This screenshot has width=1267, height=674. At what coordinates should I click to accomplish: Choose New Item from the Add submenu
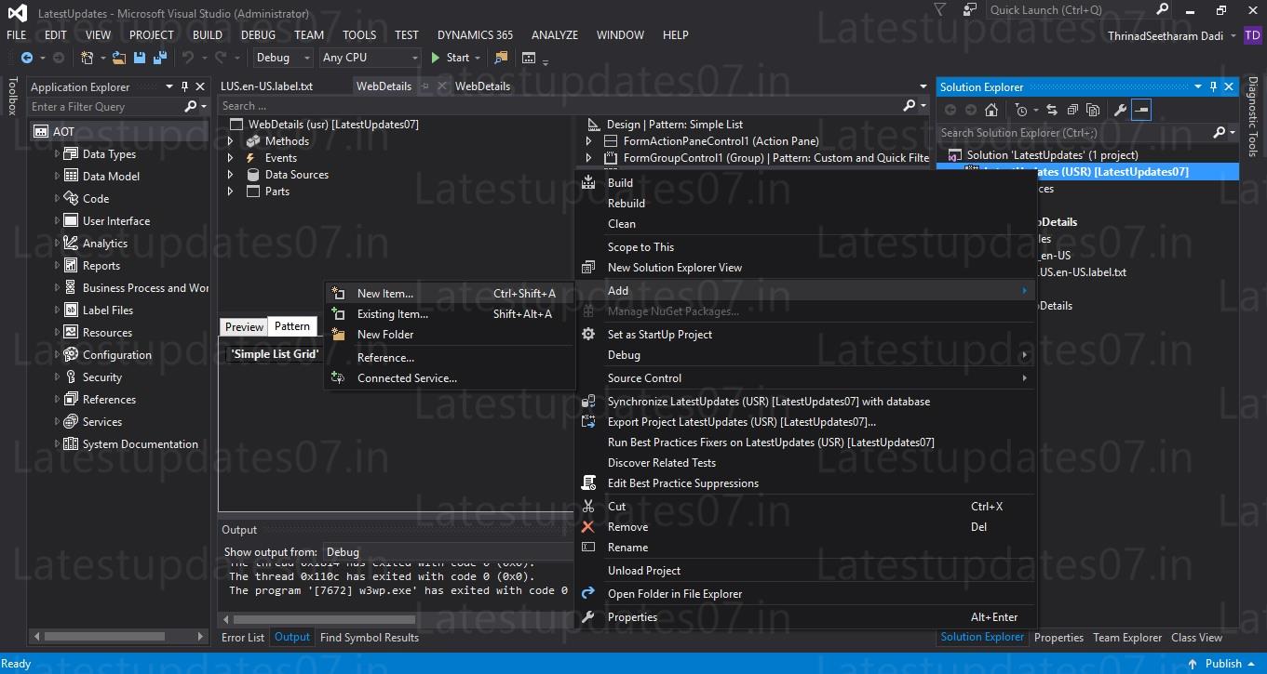click(384, 293)
